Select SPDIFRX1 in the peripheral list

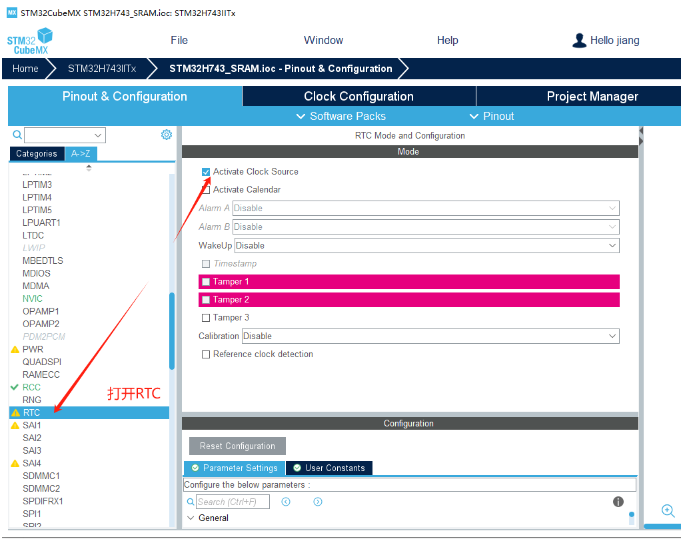pos(43,502)
